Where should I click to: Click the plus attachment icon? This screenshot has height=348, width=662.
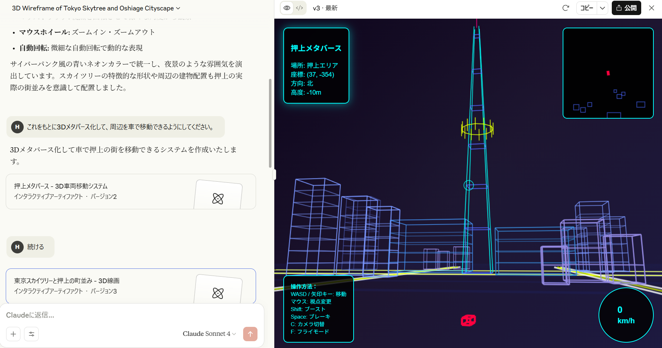pyautogui.click(x=13, y=334)
